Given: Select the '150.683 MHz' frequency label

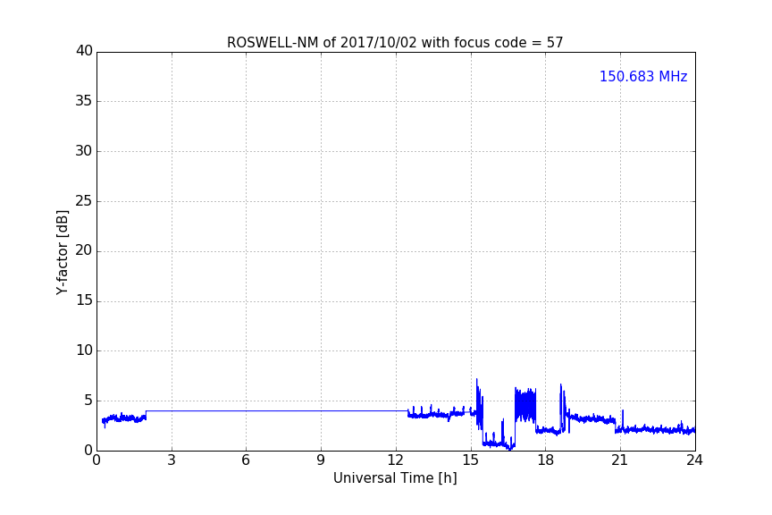Looking at the screenshot, I should click(643, 76).
